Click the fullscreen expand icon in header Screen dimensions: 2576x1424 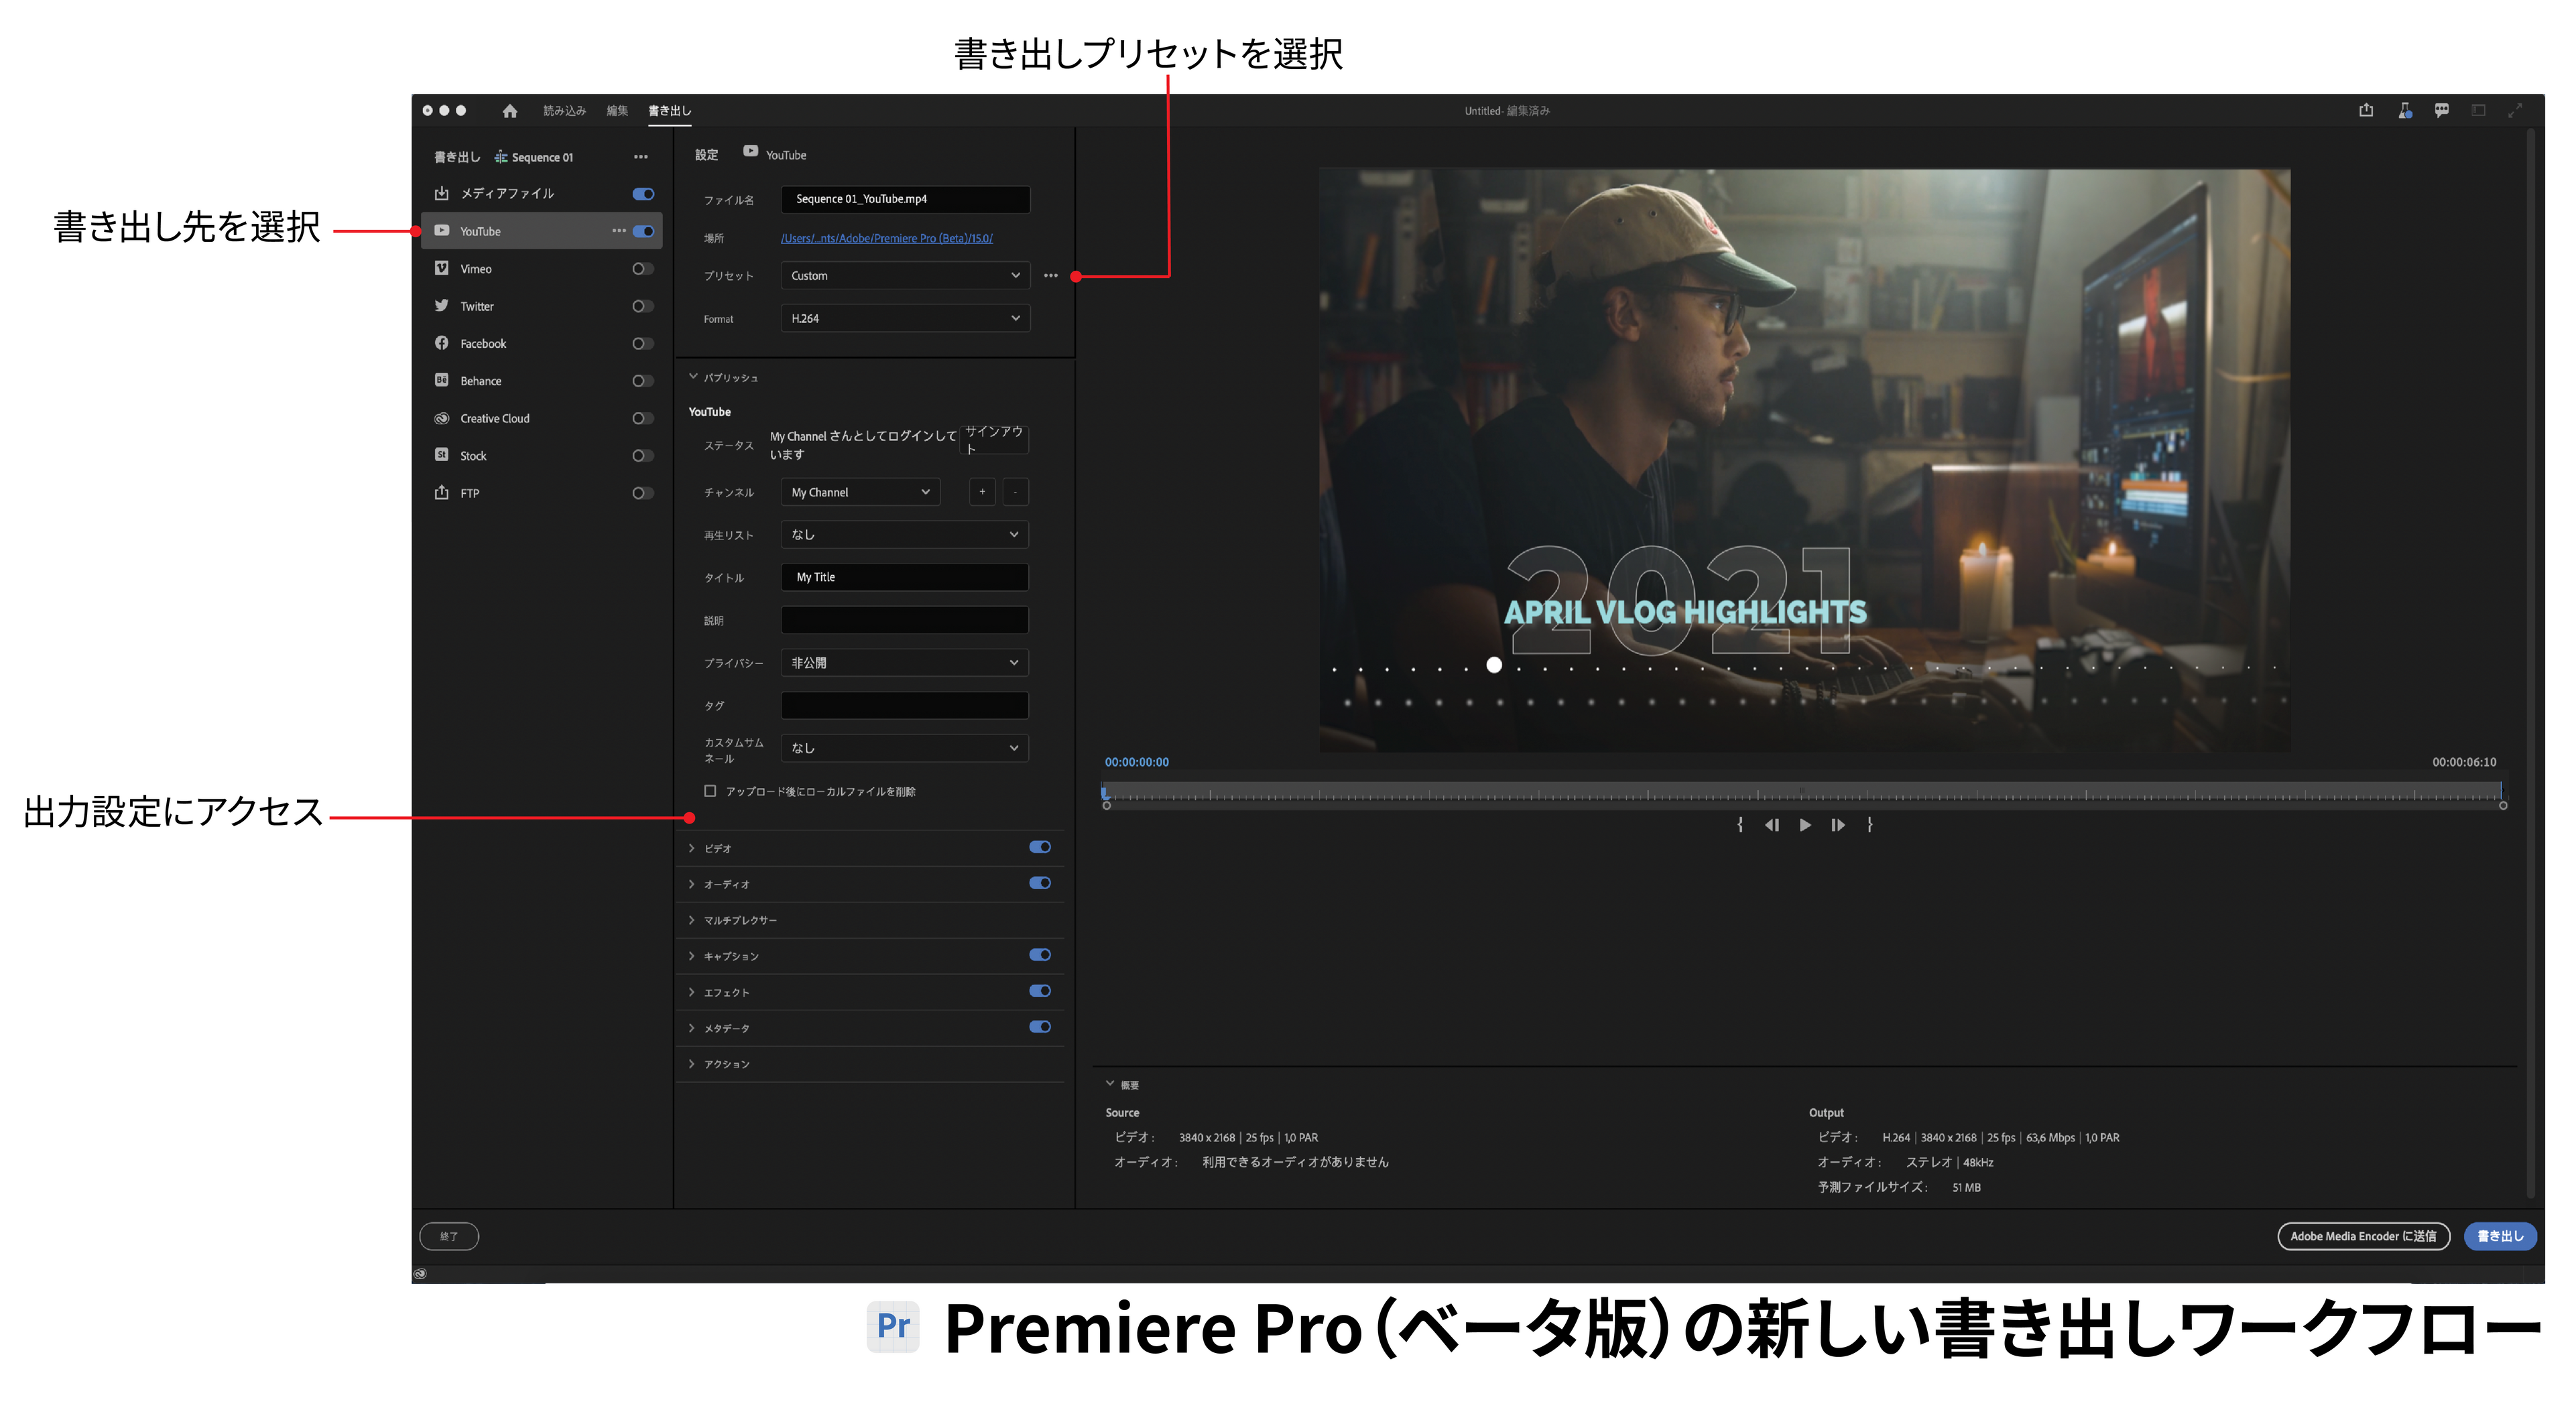pyautogui.click(x=2515, y=110)
